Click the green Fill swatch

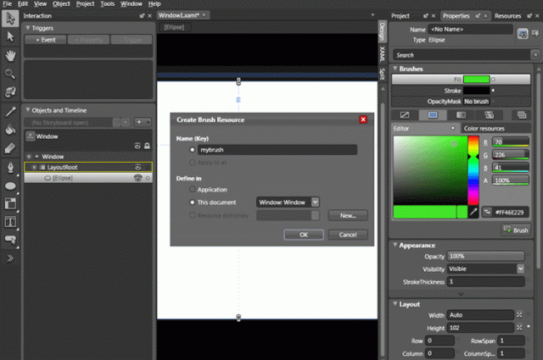coord(476,80)
